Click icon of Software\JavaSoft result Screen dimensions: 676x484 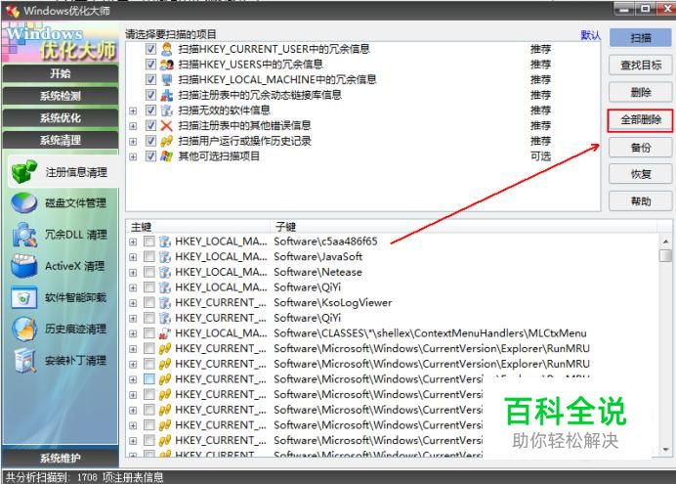[x=165, y=256]
